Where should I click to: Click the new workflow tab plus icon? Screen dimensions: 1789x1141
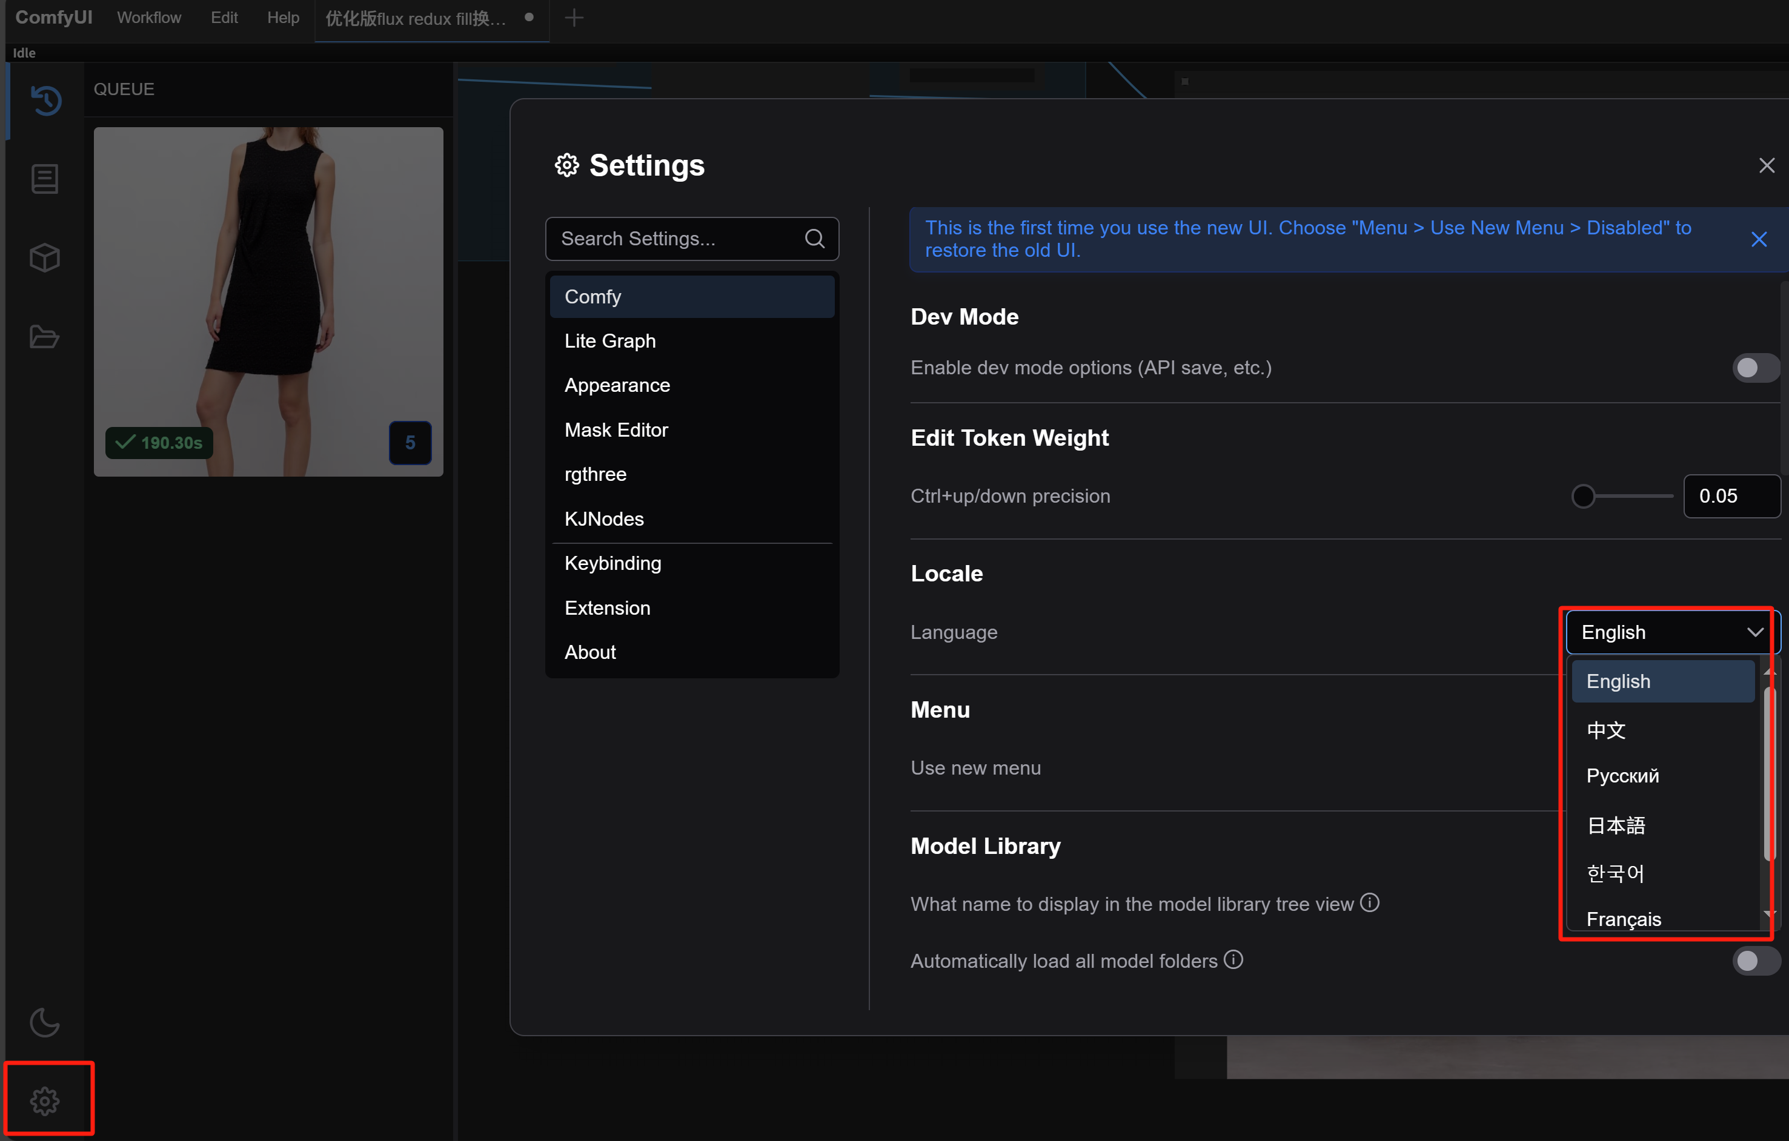click(x=574, y=18)
